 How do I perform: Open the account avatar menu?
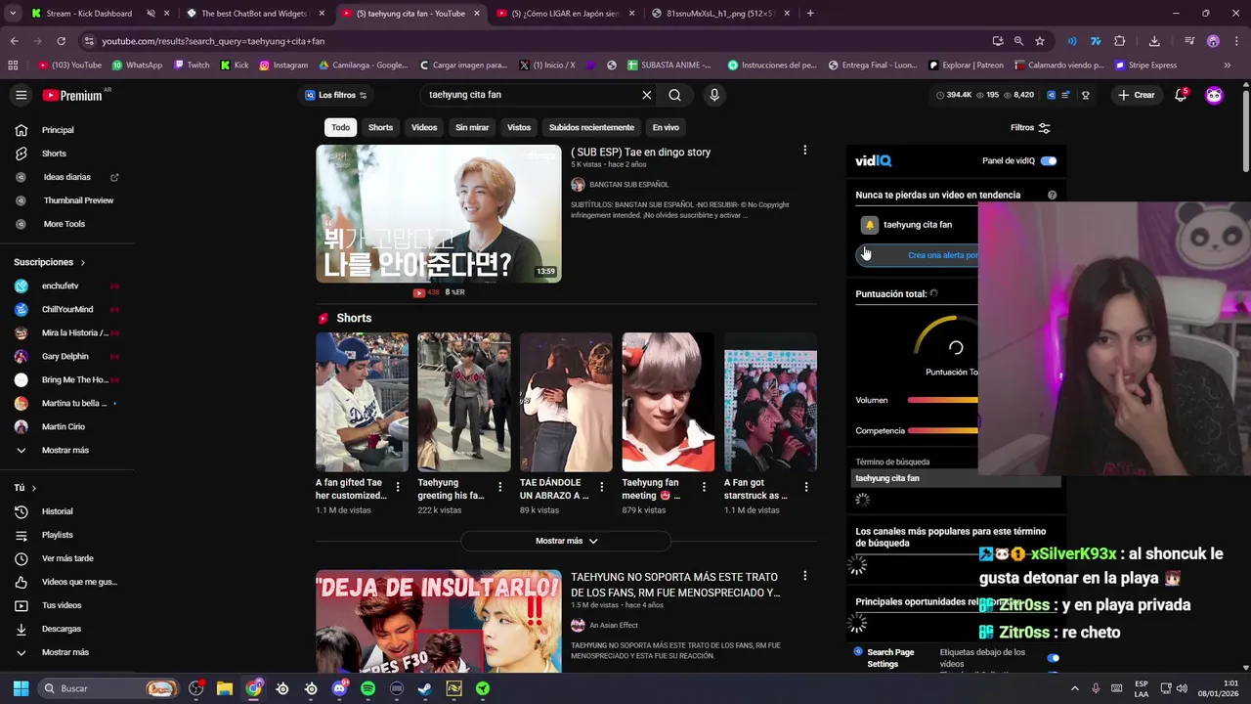coord(1214,95)
